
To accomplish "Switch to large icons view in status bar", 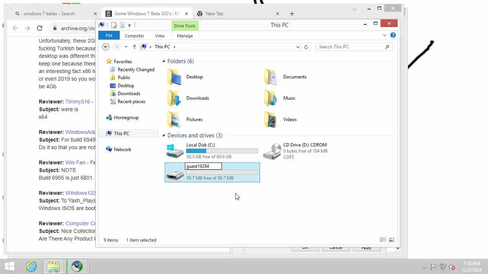I will coord(392,240).
